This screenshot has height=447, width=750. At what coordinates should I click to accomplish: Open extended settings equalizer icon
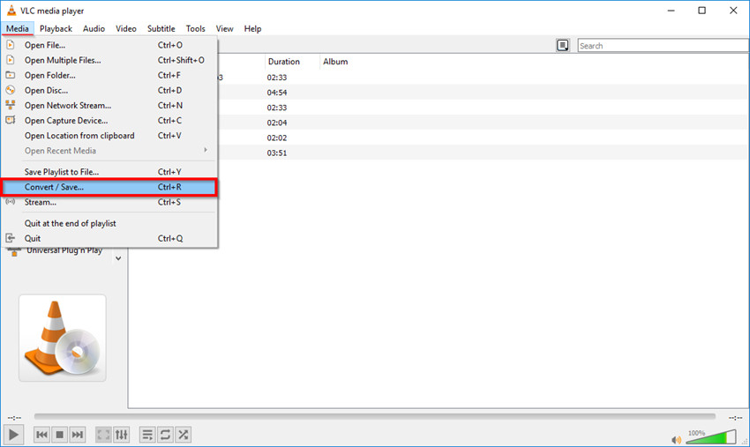122,435
